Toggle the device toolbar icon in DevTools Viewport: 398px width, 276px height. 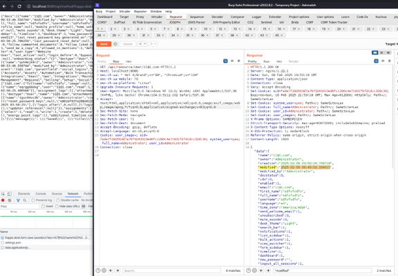tap(9, 194)
